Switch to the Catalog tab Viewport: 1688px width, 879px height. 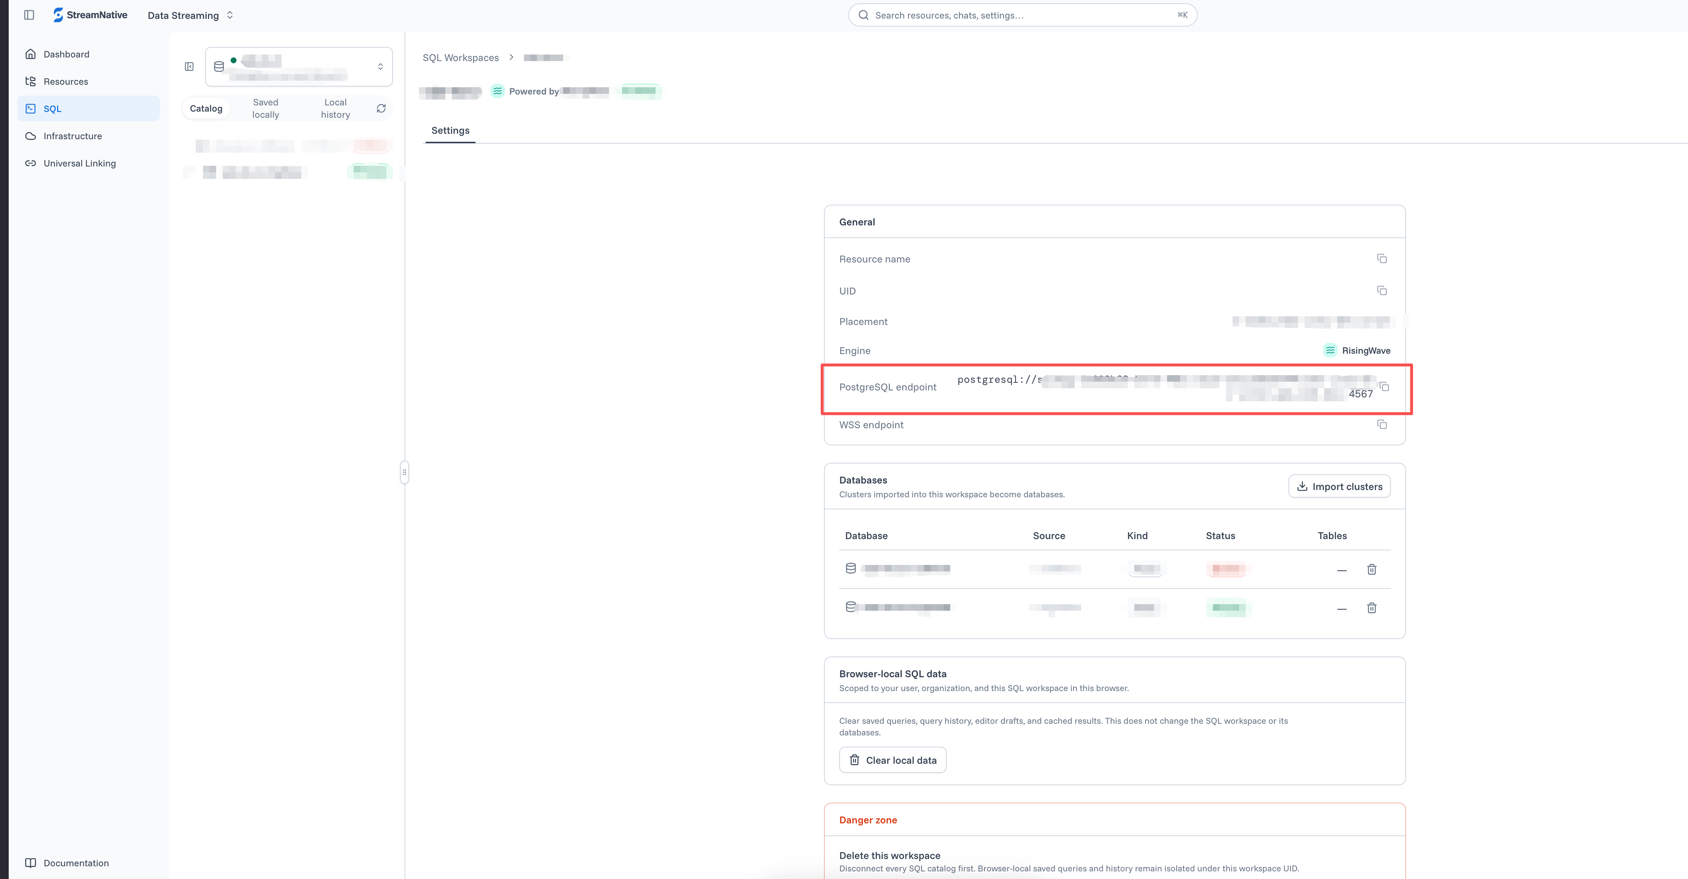click(206, 109)
